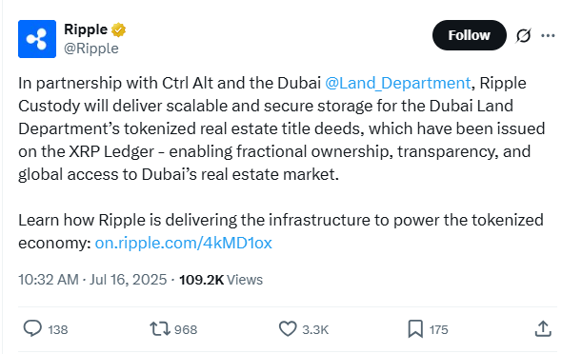Click the 3.3K likes count

point(315,329)
